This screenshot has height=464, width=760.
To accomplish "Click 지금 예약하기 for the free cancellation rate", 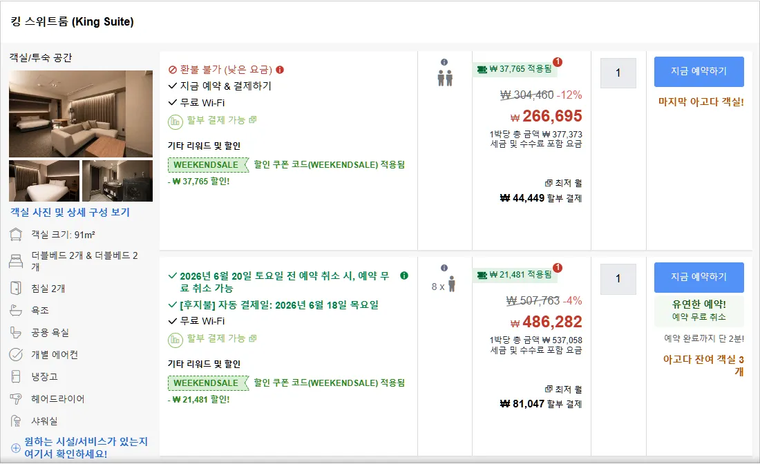I will (x=699, y=278).
